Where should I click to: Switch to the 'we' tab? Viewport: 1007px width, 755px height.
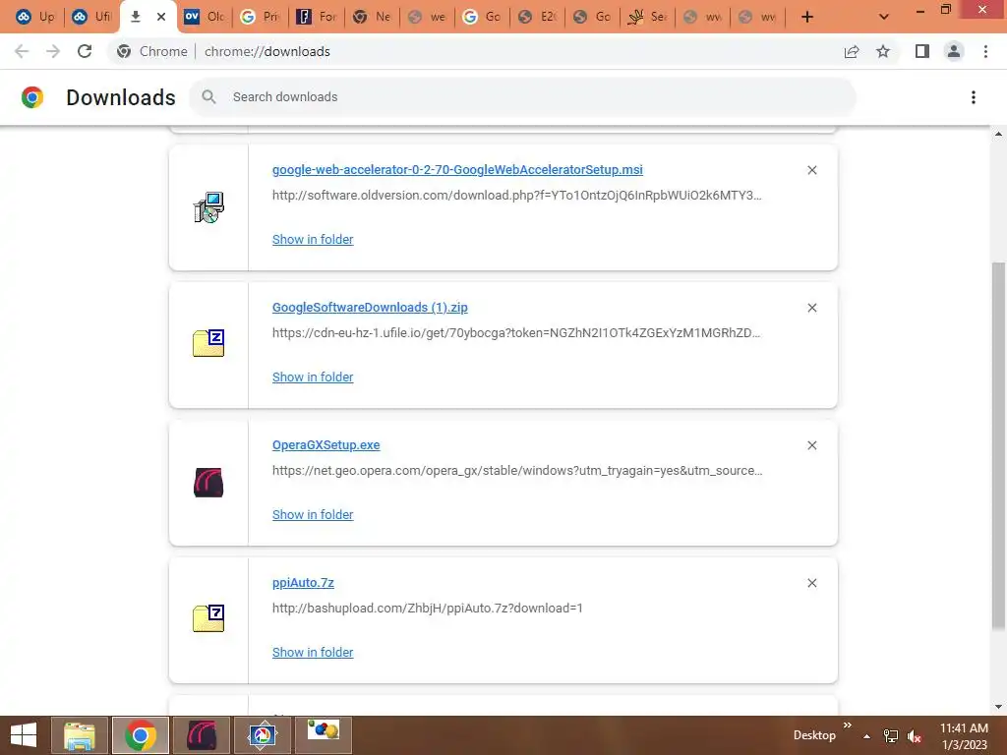coord(427,17)
